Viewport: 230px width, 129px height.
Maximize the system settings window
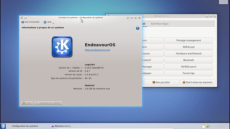coord(136,17)
